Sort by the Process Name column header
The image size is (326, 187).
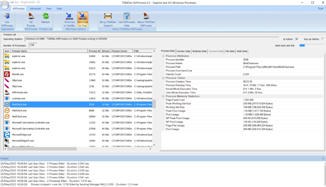(49, 51)
